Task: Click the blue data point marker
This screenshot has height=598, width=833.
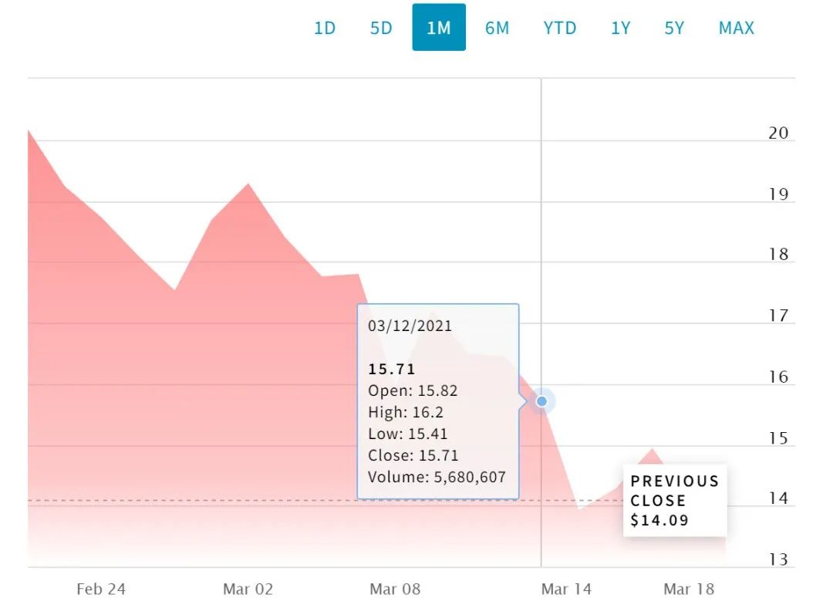Action: [541, 401]
